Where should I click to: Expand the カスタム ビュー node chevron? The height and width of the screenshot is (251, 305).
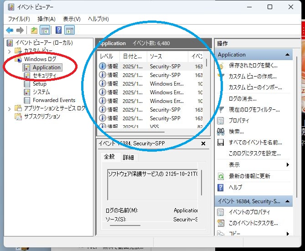[9, 51]
